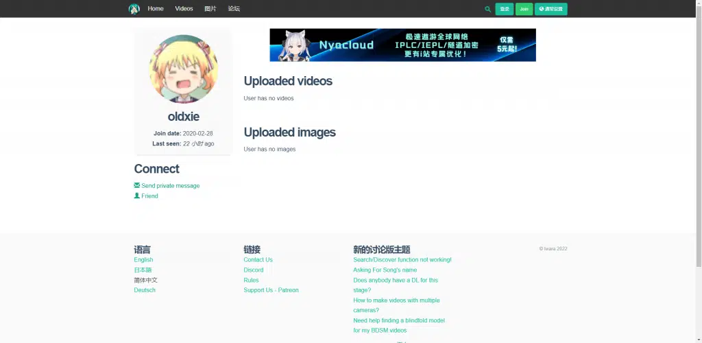Image resolution: width=702 pixels, height=343 pixels.
Task: Open oldxie's profile avatar picture
Action: click(x=183, y=69)
